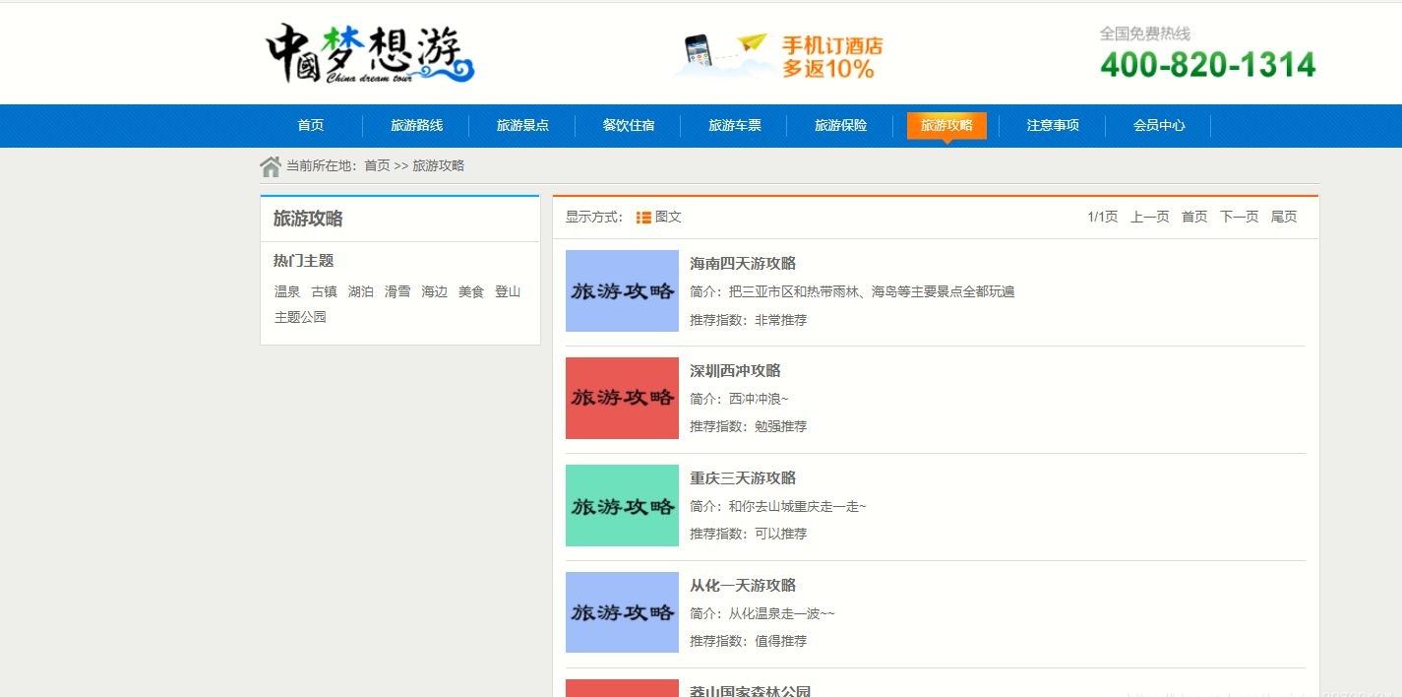This screenshot has width=1402, height=697.
Task: Go to 上一页 in pagination
Action: pyautogui.click(x=1149, y=218)
